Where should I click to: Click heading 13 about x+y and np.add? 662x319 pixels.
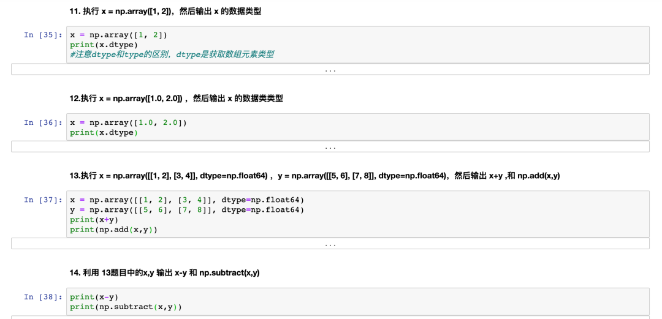[x=314, y=176]
